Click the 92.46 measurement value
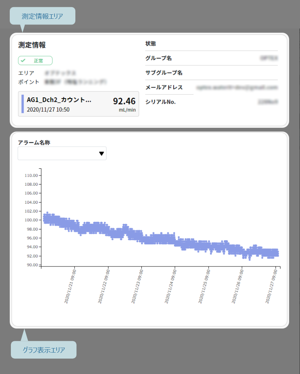This screenshot has height=374, width=300. point(124,101)
